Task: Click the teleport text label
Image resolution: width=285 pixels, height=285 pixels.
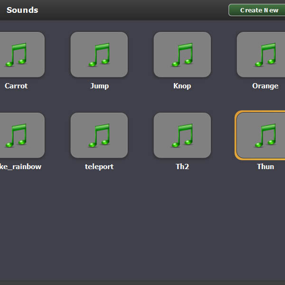Action: [99, 167]
